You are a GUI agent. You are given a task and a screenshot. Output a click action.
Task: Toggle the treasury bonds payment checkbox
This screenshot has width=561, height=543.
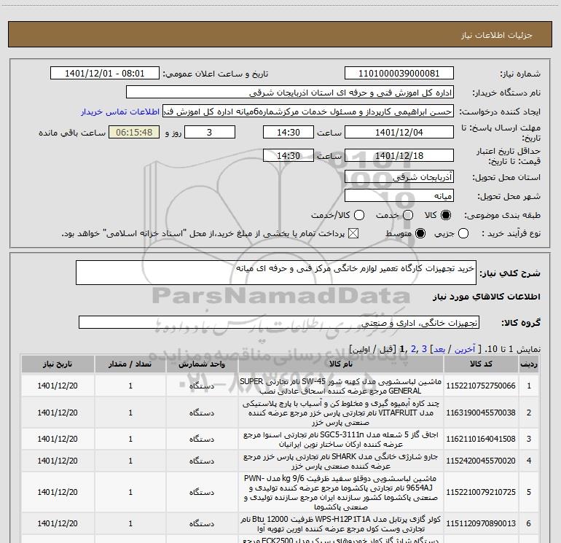(353, 234)
